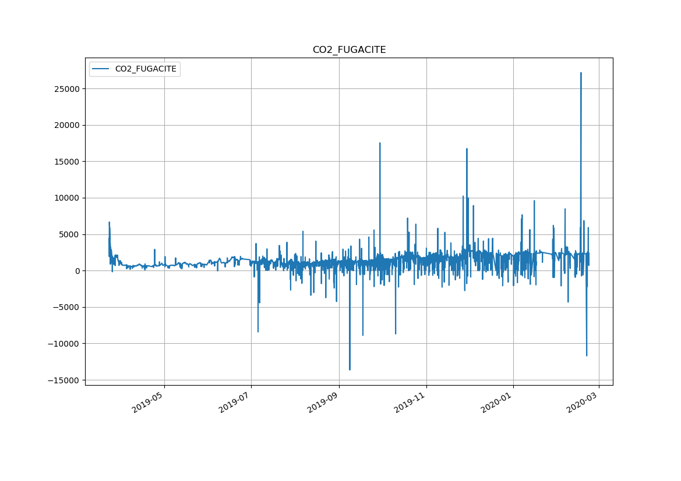
Task: Click the blue line sample in legend
Action: click(x=101, y=69)
